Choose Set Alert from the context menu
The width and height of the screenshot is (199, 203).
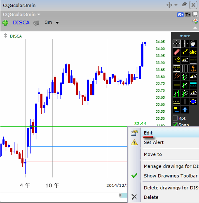170,142
